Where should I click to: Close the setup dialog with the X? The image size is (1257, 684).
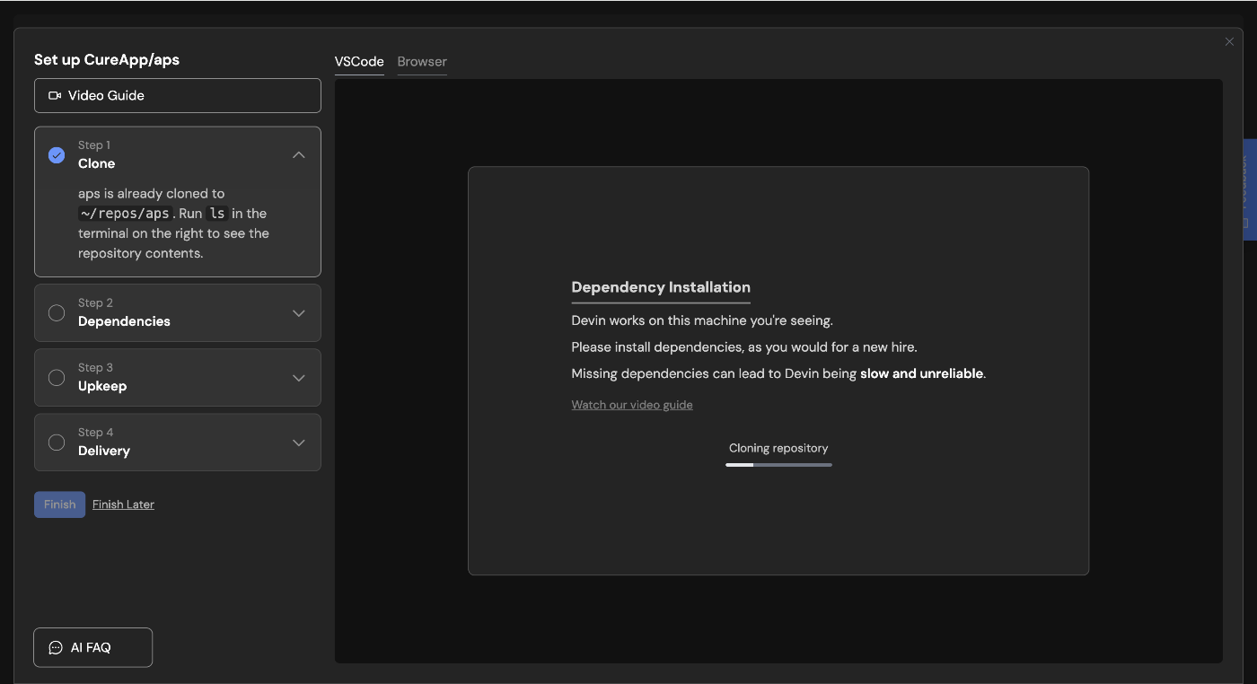pyautogui.click(x=1229, y=41)
